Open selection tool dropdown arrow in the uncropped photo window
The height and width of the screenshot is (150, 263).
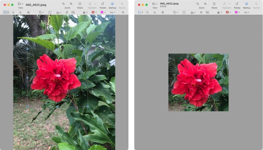[8, 12]
